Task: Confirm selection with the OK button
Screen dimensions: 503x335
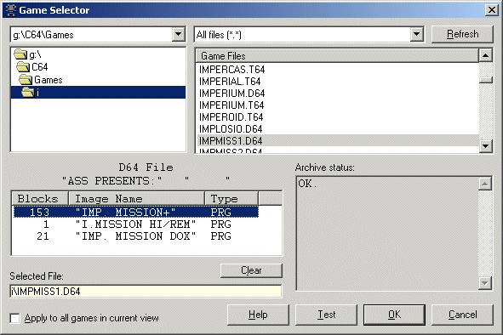Action: coord(394,315)
